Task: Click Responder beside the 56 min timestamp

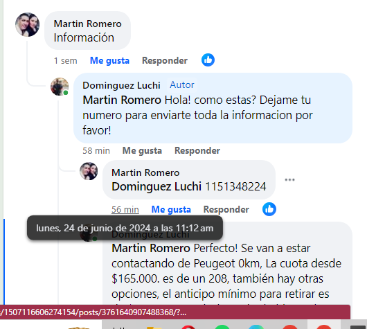Action: (226, 210)
